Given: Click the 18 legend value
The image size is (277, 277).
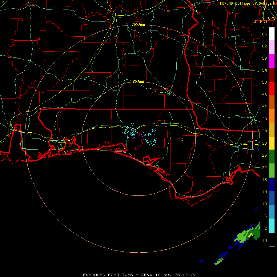Looking at the screenshot, I should (264, 180).
